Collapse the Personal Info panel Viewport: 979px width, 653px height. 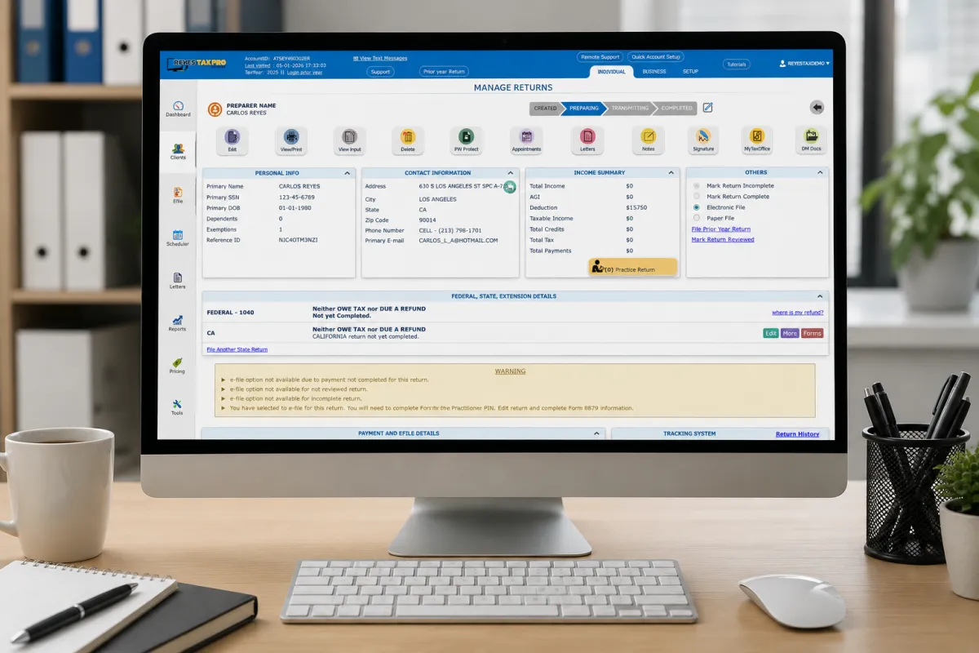pos(348,173)
